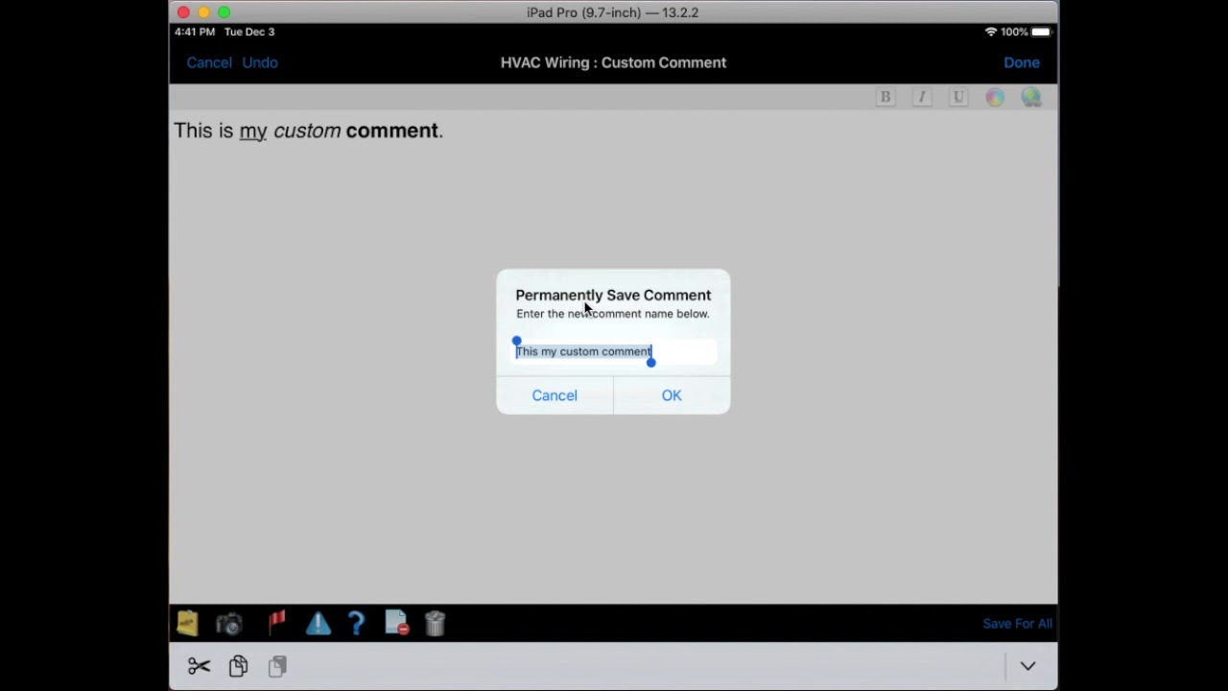
Task: Click the italic word 'custom' in editor
Action: [x=307, y=131]
